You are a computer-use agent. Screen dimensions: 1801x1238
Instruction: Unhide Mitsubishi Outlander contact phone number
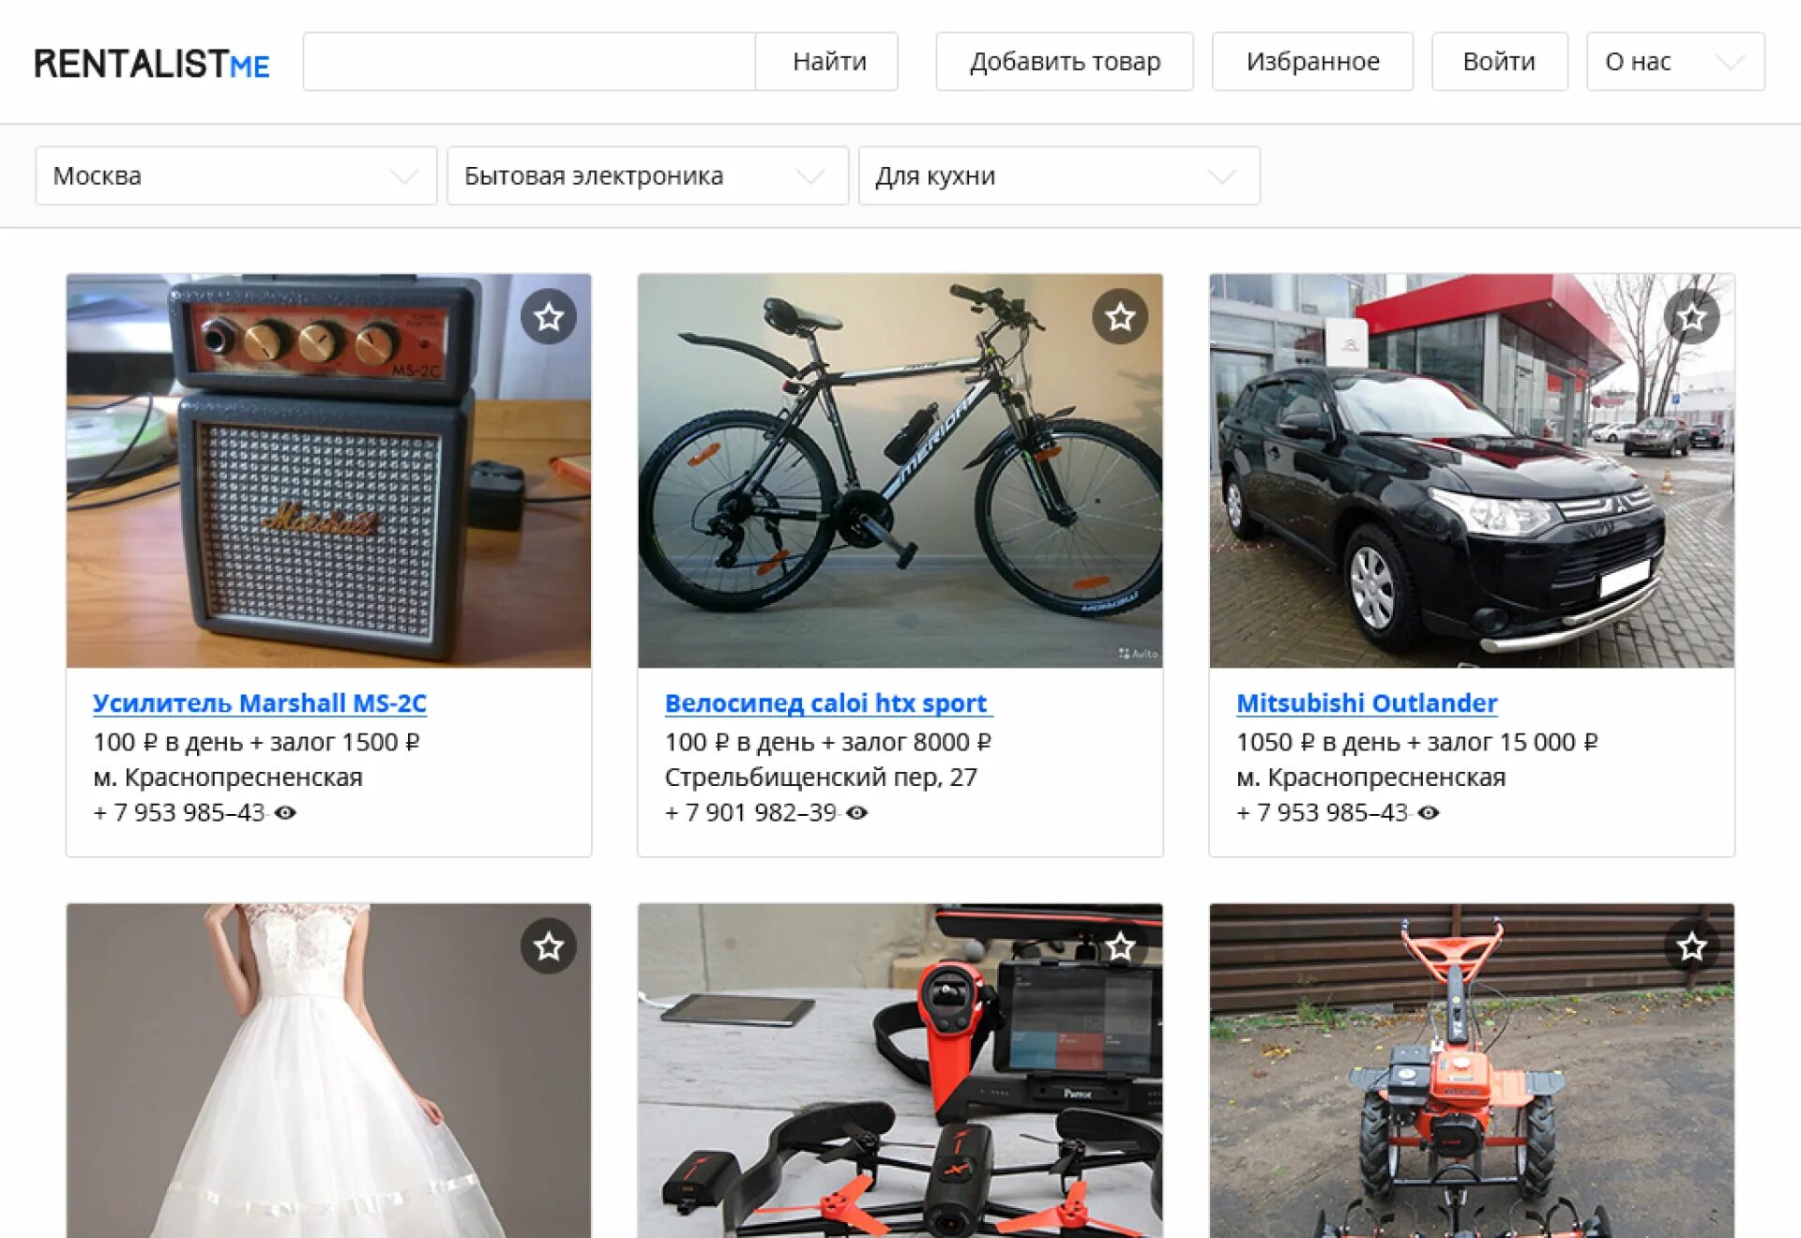coord(1429,813)
